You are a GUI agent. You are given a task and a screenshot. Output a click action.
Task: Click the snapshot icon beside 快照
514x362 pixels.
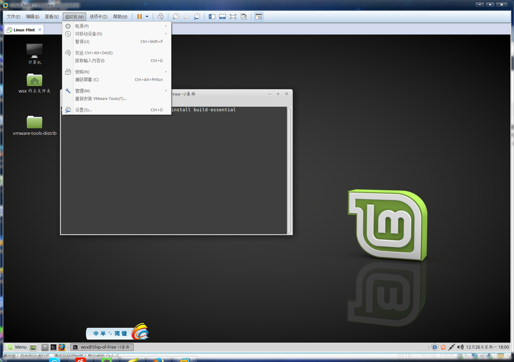click(68, 72)
